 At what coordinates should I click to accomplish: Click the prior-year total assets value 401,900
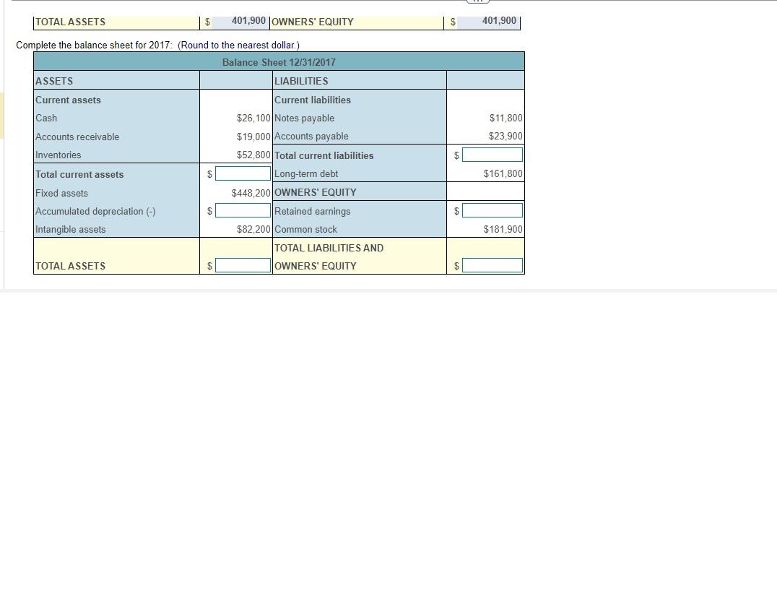click(x=248, y=21)
